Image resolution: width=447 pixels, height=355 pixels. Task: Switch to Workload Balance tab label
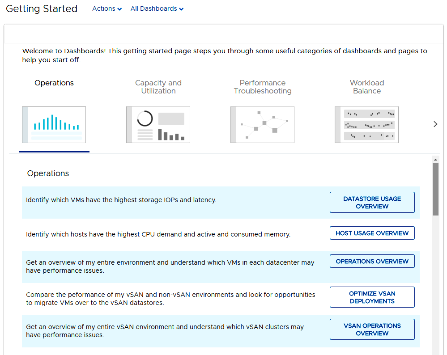point(367,87)
